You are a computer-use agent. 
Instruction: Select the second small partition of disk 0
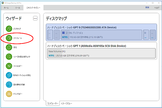(57, 35)
